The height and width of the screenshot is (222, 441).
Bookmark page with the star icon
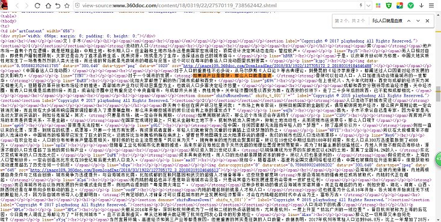pos(67,5)
